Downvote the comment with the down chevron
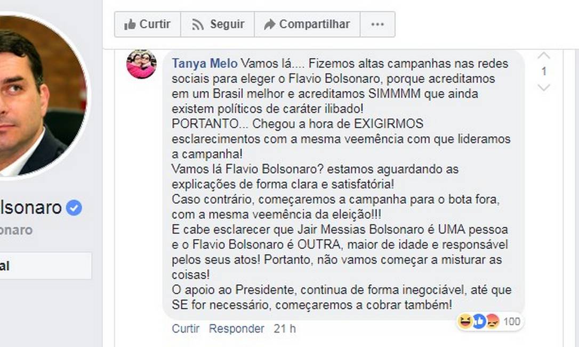Screen dimensions: 579x347 [x=543, y=87]
